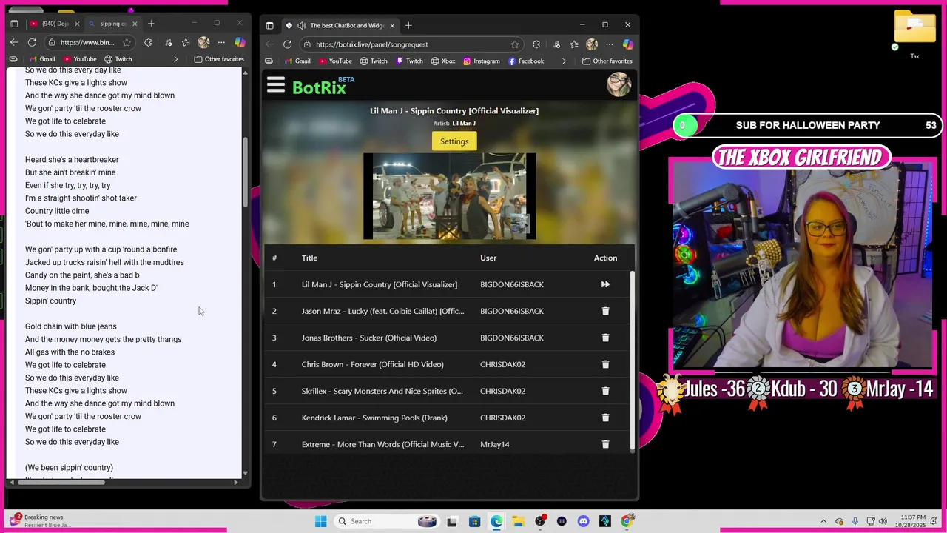Open YouTube bookmark in lyrics window

tap(78, 59)
